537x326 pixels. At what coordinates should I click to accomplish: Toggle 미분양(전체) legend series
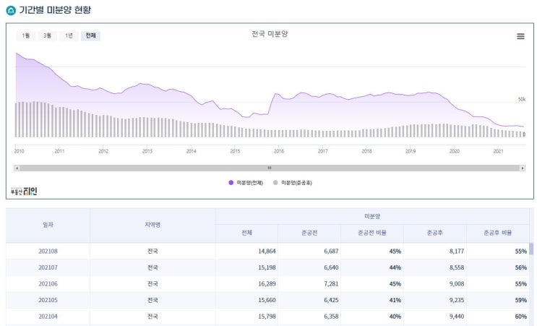pyautogui.click(x=246, y=183)
